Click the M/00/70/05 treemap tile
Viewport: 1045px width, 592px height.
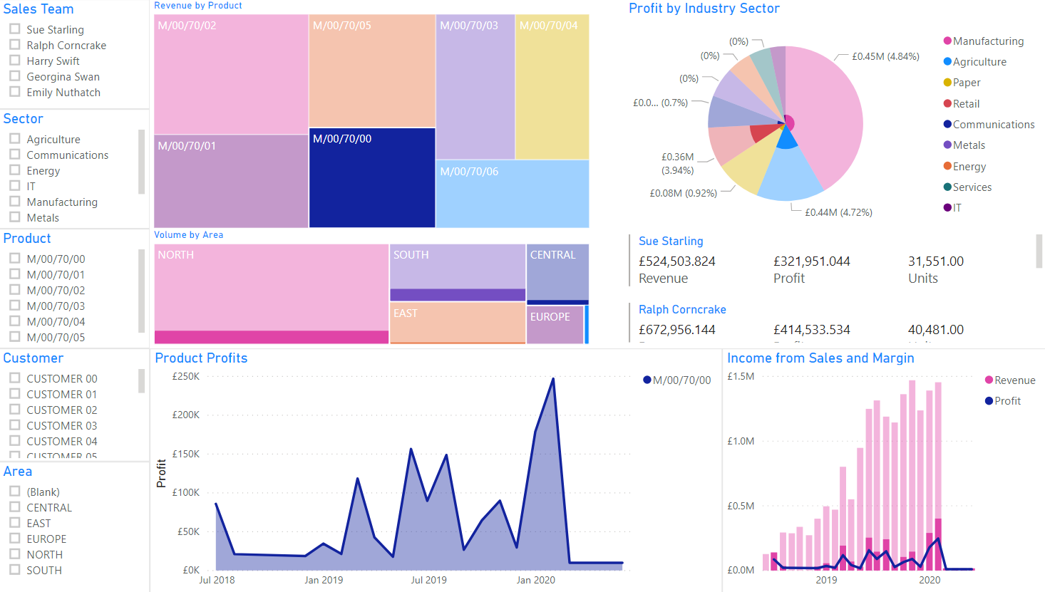[372, 71]
